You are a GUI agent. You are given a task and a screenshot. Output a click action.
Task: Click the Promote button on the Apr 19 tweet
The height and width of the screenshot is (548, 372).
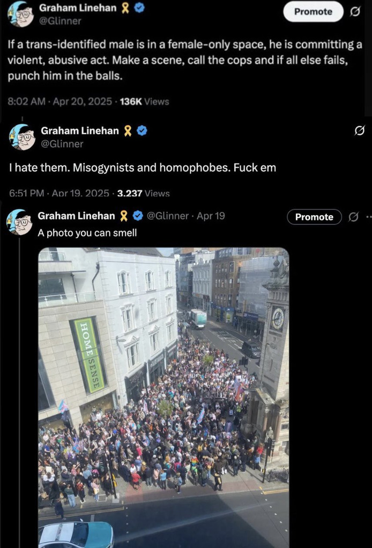pyautogui.click(x=314, y=217)
